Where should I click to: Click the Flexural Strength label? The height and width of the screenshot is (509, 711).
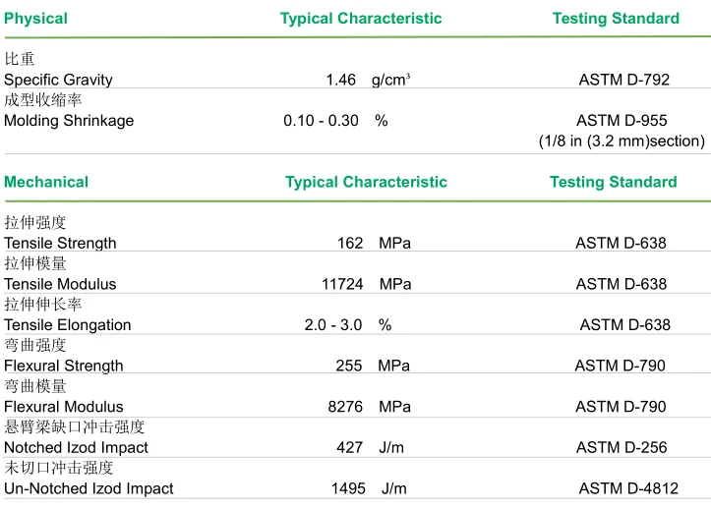click(64, 366)
